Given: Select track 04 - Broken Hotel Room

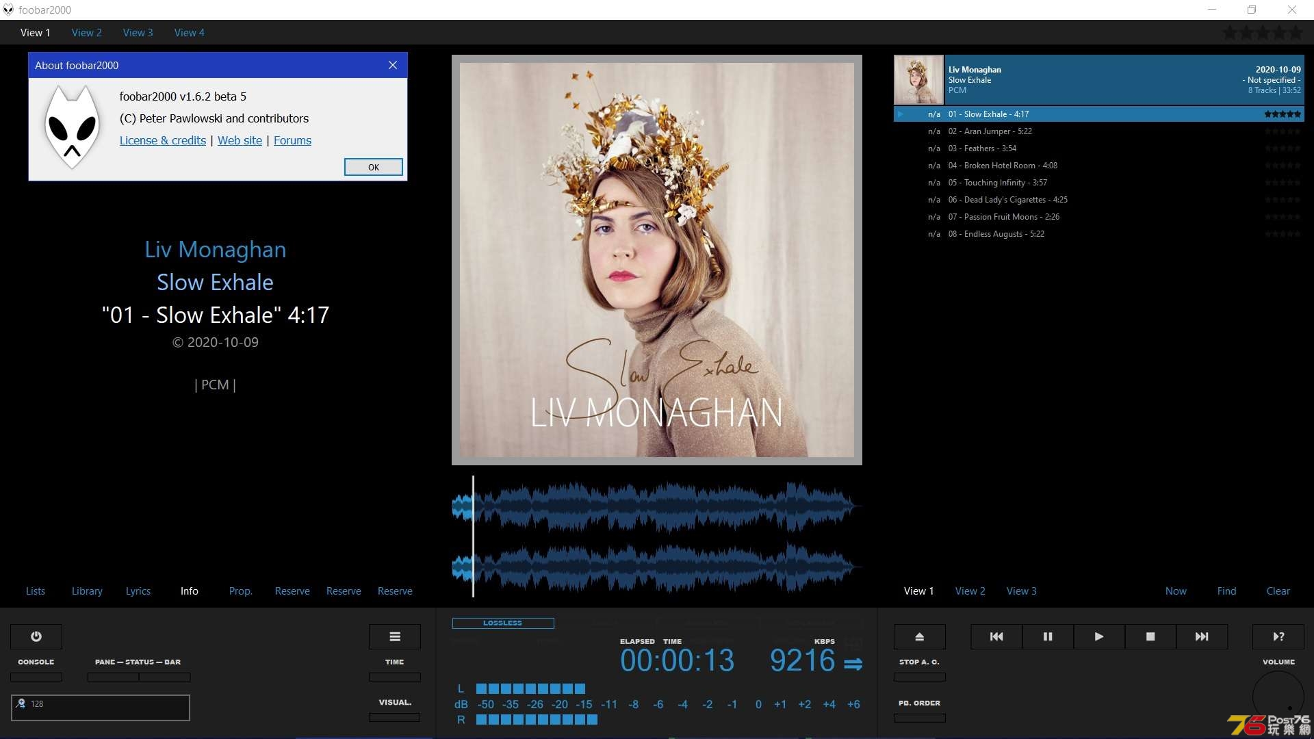Looking at the screenshot, I should pos(1099,166).
